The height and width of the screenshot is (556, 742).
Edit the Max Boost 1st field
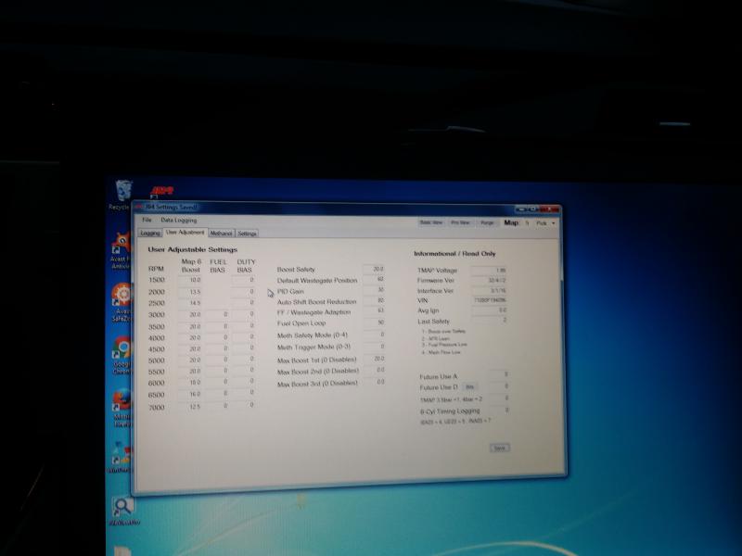[374, 359]
